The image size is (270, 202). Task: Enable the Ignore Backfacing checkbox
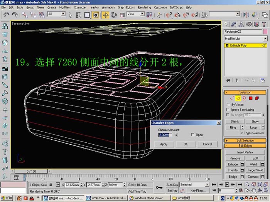point(228,109)
